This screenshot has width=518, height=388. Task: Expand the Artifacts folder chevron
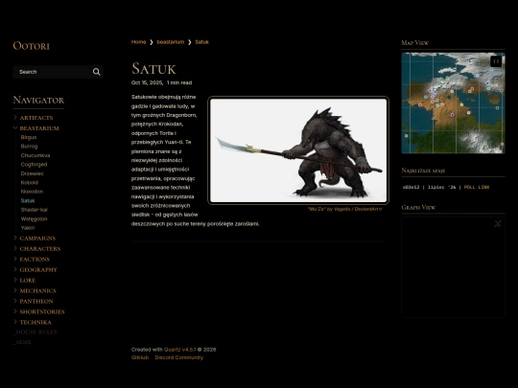(15, 118)
